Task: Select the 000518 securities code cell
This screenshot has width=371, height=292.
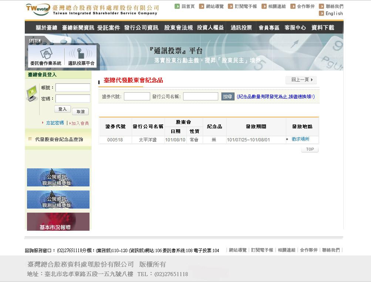Action: point(115,140)
